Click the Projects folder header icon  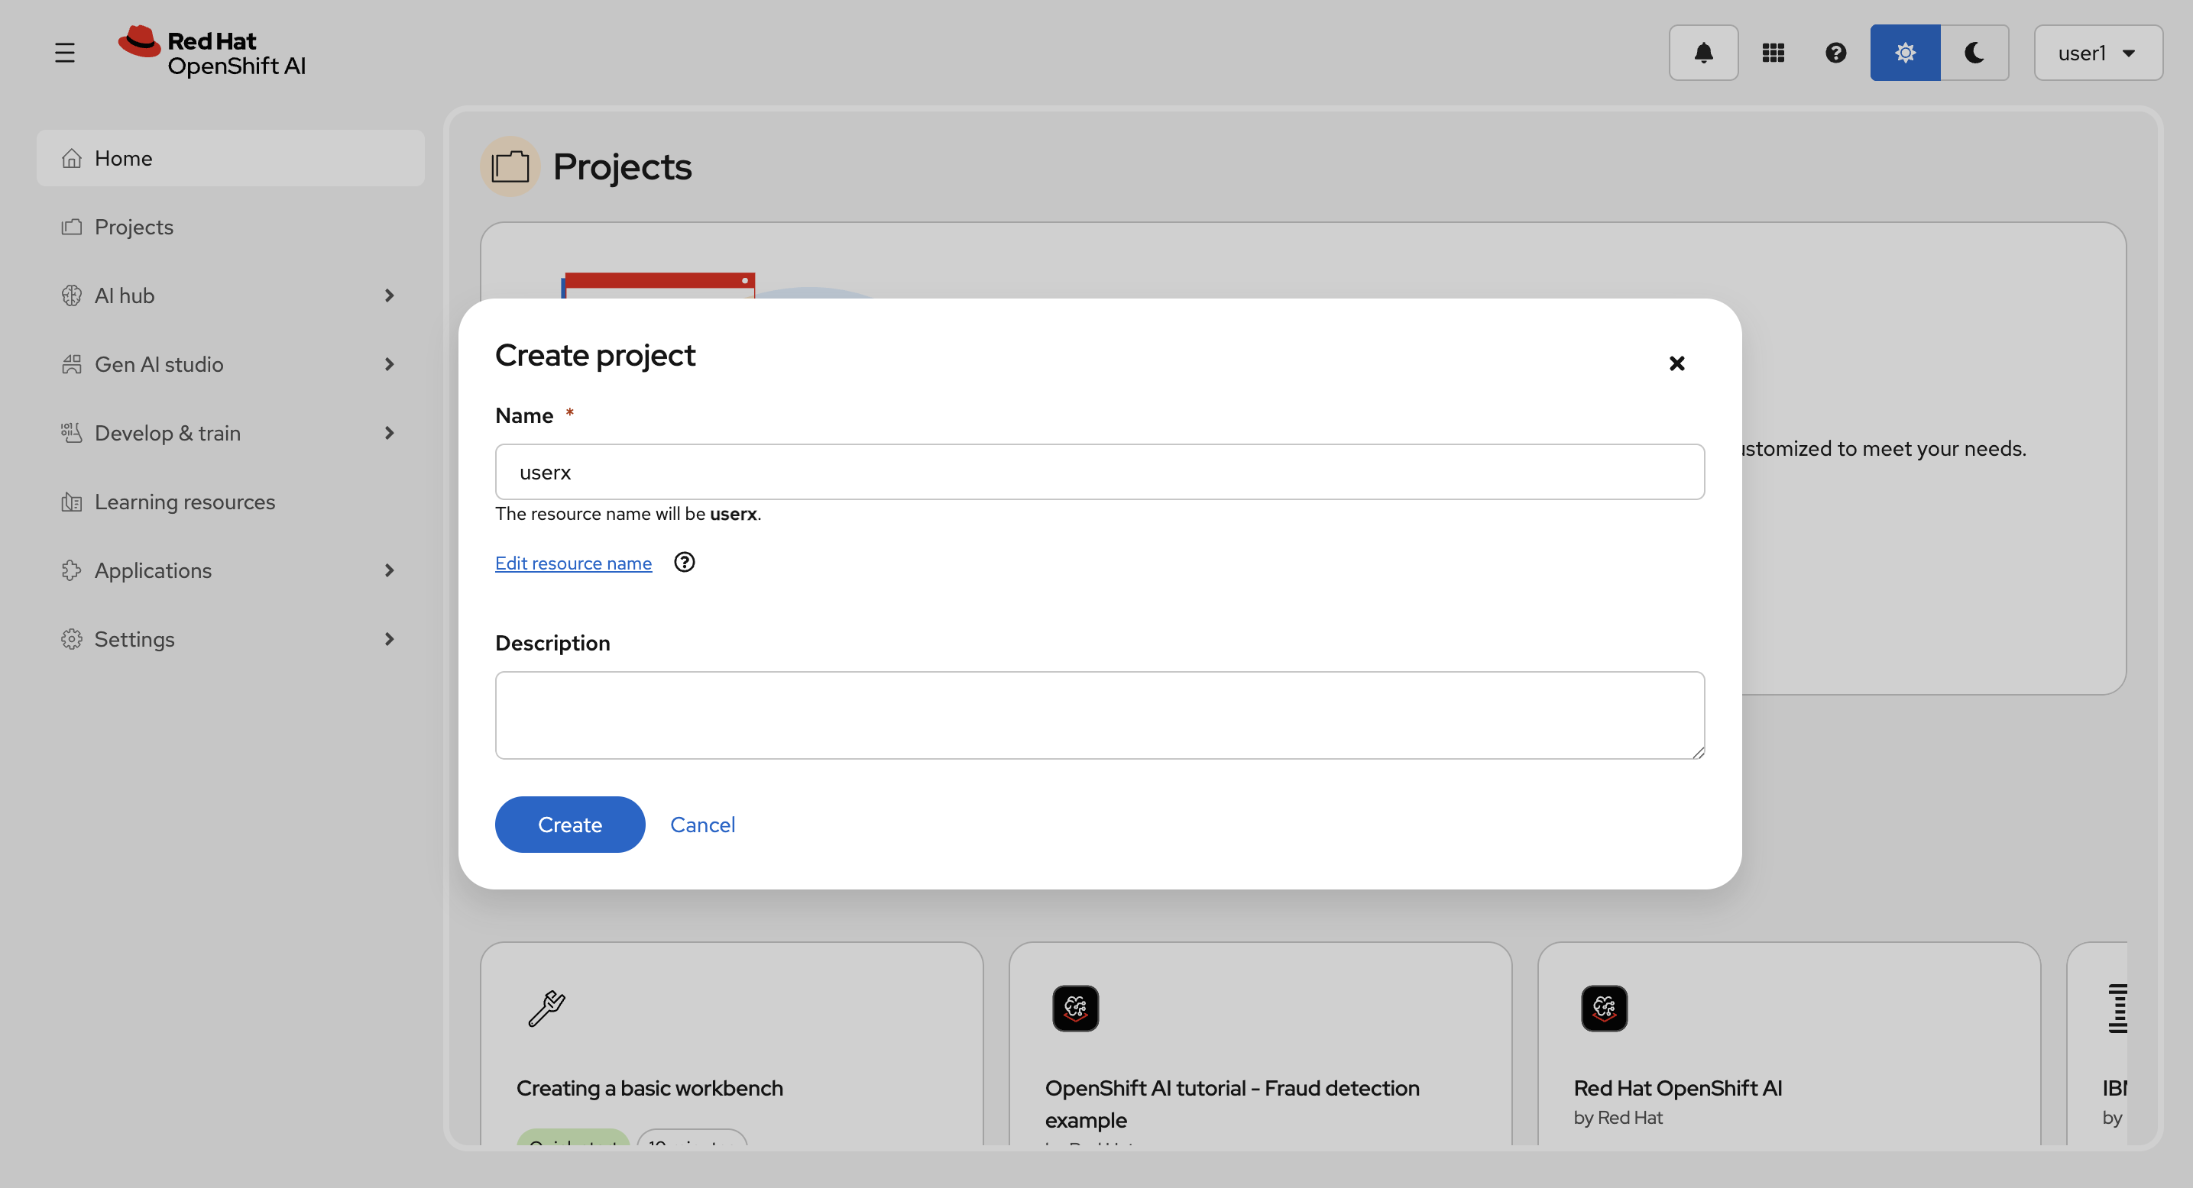click(x=510, y=166)
